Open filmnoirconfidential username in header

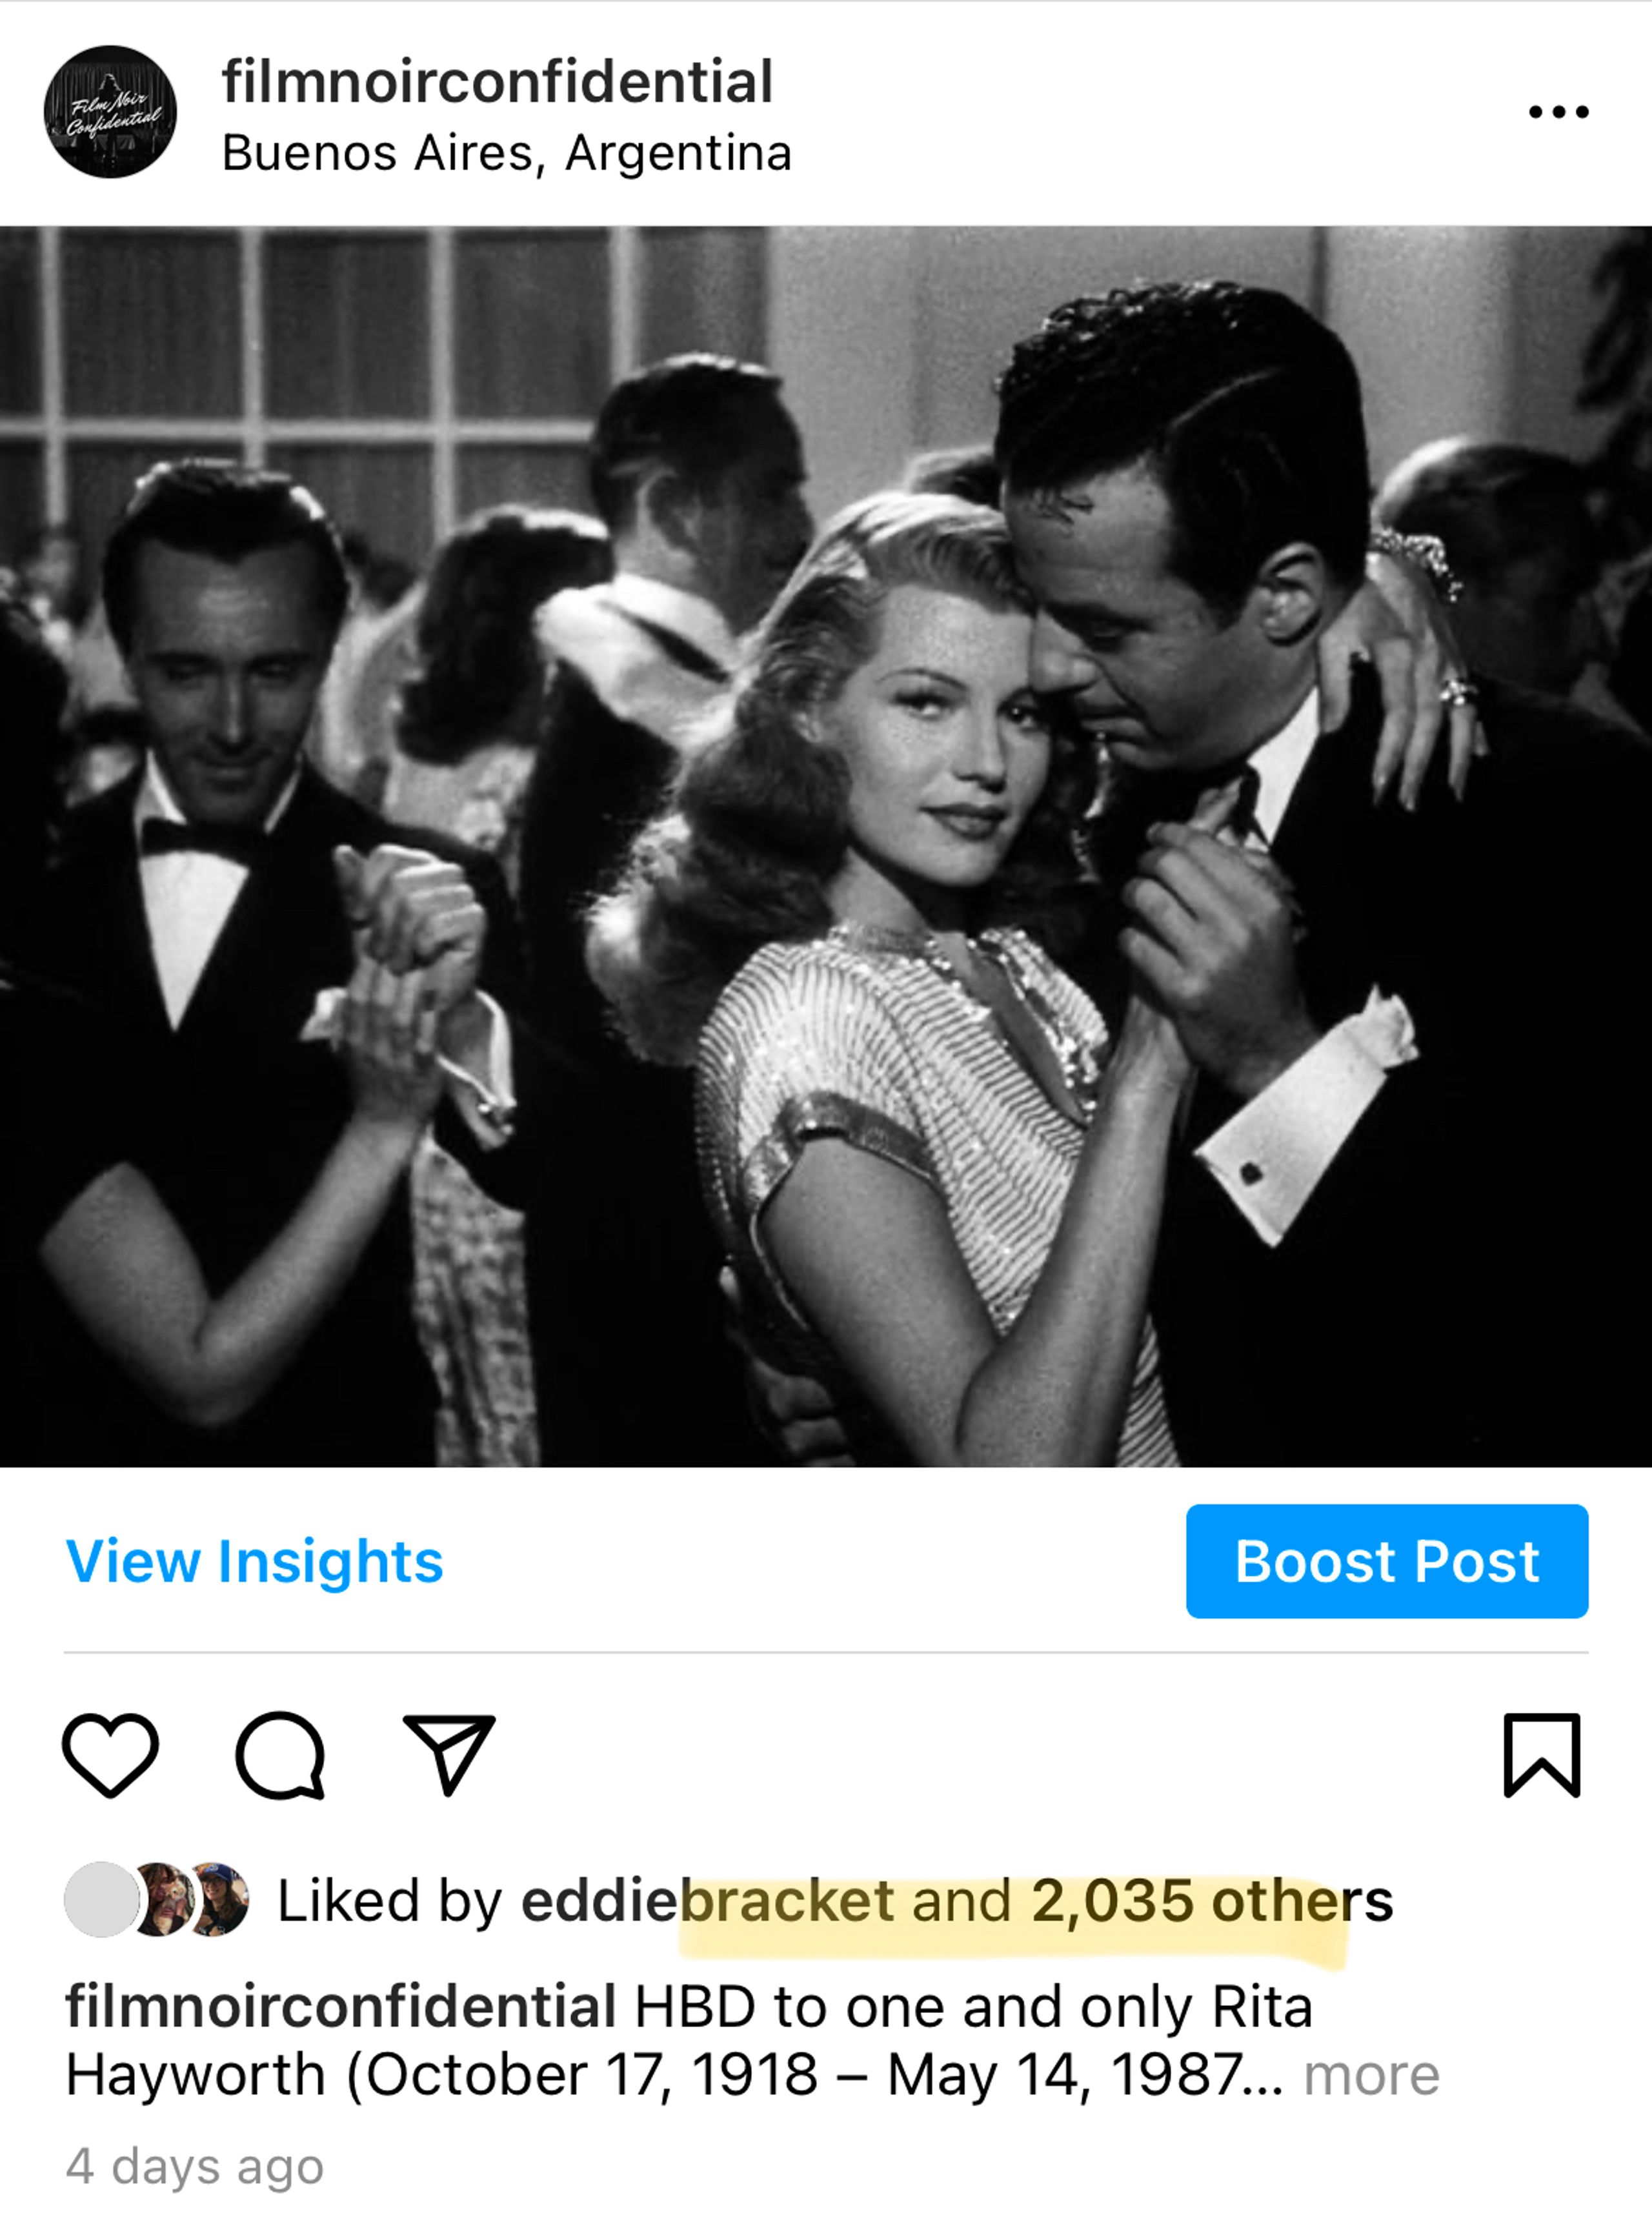[x=497, y=81]
